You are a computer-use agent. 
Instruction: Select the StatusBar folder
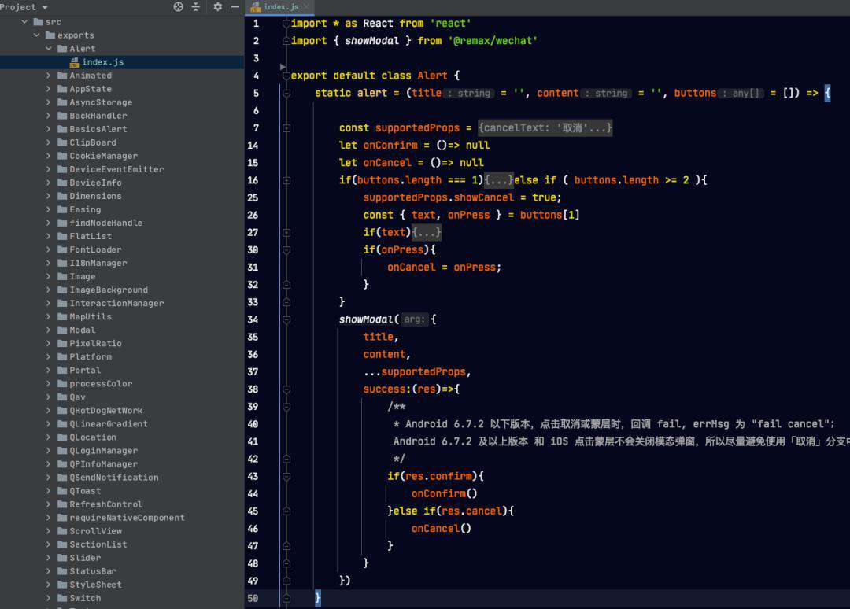(x=93, y=571)
